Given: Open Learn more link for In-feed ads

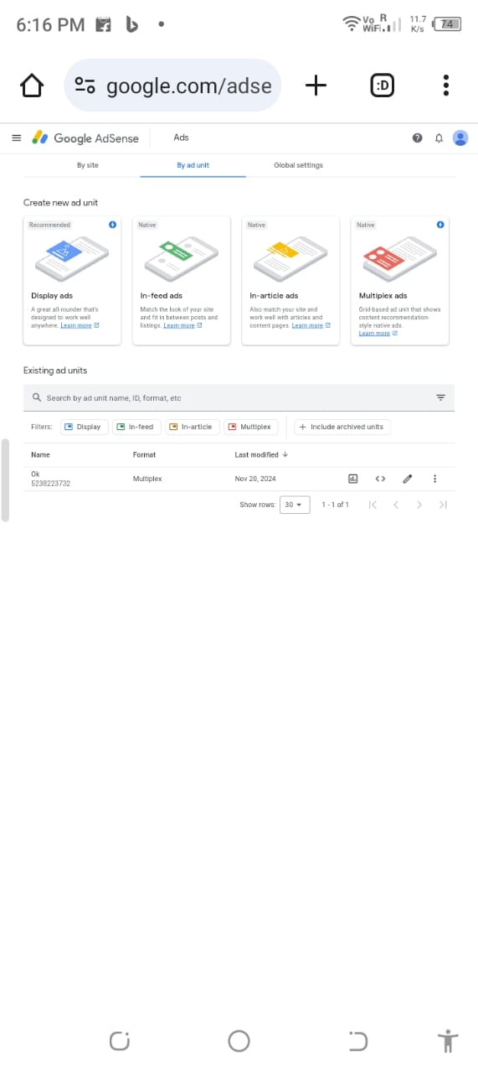Looking at the screenshot, I should [x=182, y=325].
